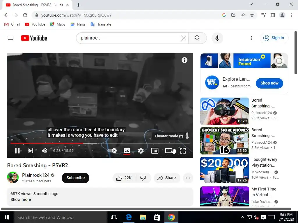Open the $20,000 Playstation video thumbnail
This screenshot has width=298, height=223.
tap(224, 170)
